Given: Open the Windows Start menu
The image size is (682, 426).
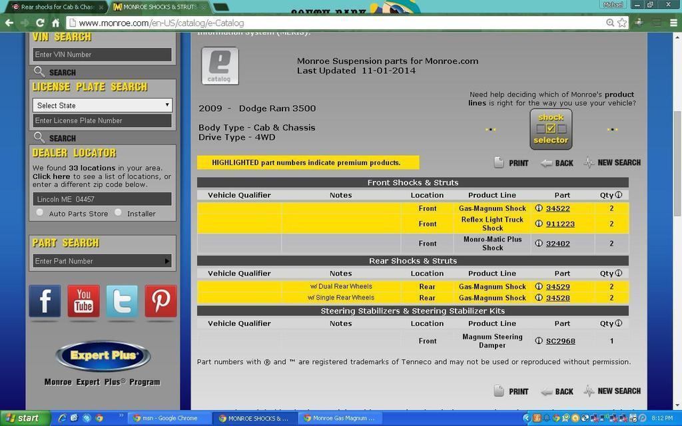Looking at the screenshot, I should [x=25, y=418].
